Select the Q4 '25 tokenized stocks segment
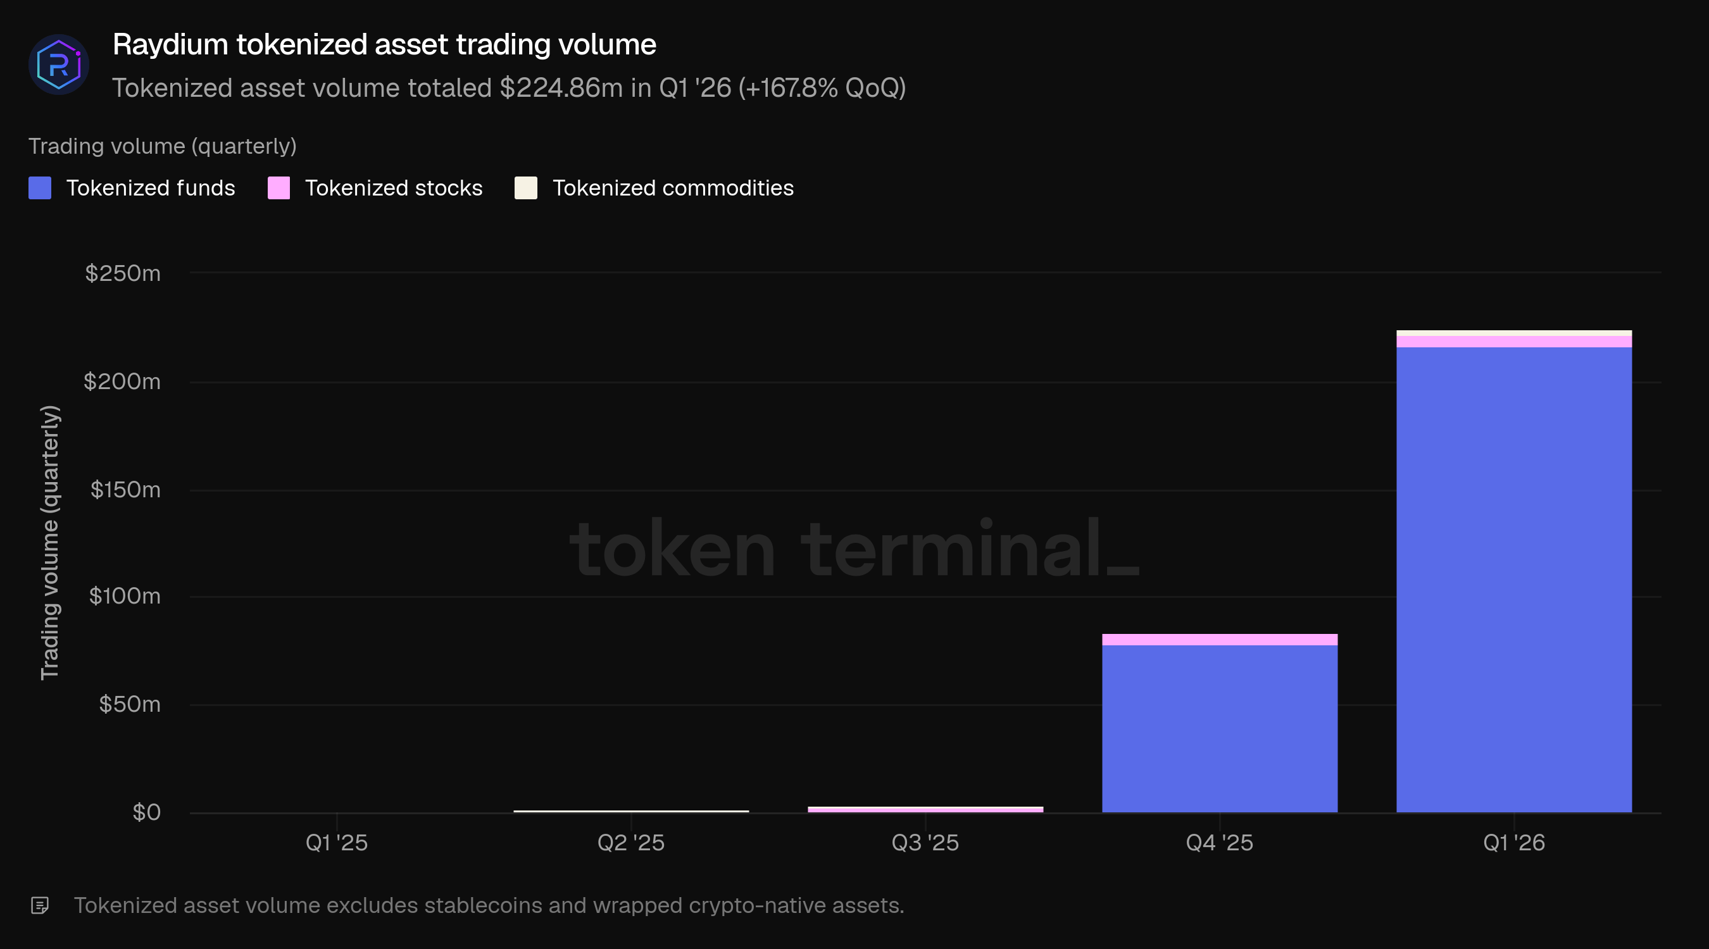This screenshot has width=1709, height=949. 1219,639
